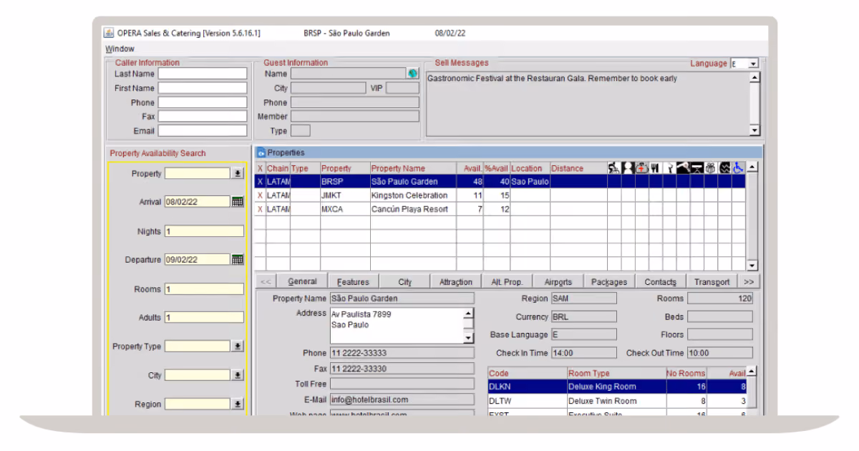Viewport: 859px width, 451px height.
Task: Click the << tab scroll button
Action: coord(265,282)
